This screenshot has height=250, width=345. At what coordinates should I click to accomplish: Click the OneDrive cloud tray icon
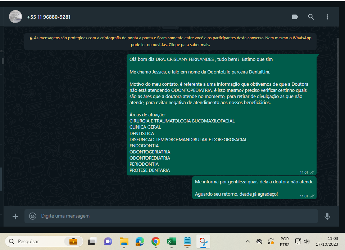[x=259, y=241]
